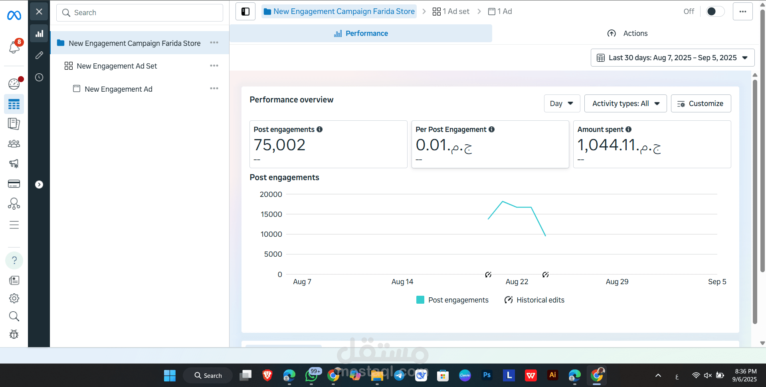Expand the Activity types: All dropdown

click(x=625, y=104)
